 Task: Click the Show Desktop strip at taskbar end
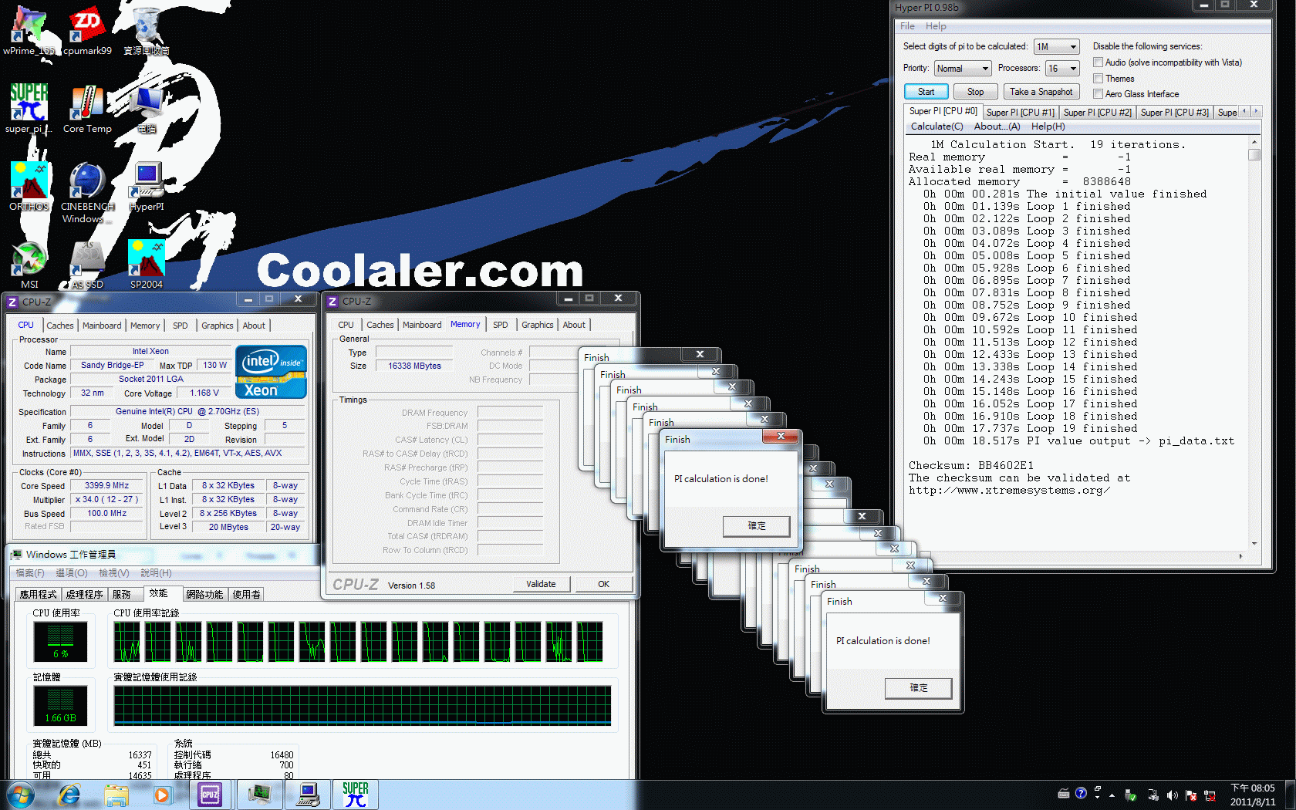pyautogui.click(x=1290, y=795)
